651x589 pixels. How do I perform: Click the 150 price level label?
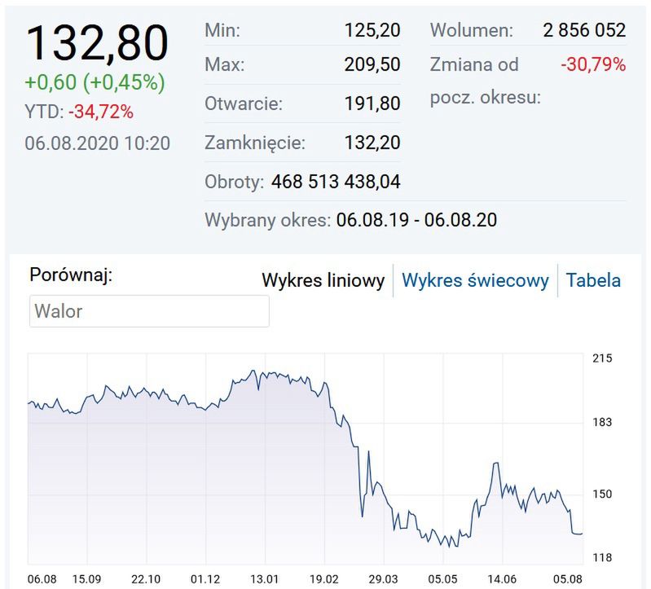pos(601,494)
